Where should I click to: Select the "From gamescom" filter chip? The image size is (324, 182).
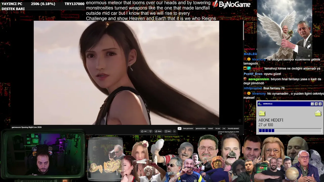pos(188,128)
